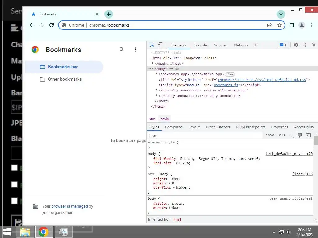Click the Chrome address bar URL

(x=110, y=25)
